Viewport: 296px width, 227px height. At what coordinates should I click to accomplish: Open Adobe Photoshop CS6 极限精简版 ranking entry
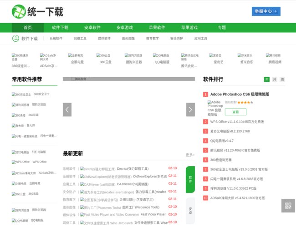pos(240,94)
